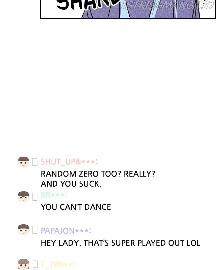Click the winking BR user avatar
The image size is (216, 270).
[x=23, y=197]
